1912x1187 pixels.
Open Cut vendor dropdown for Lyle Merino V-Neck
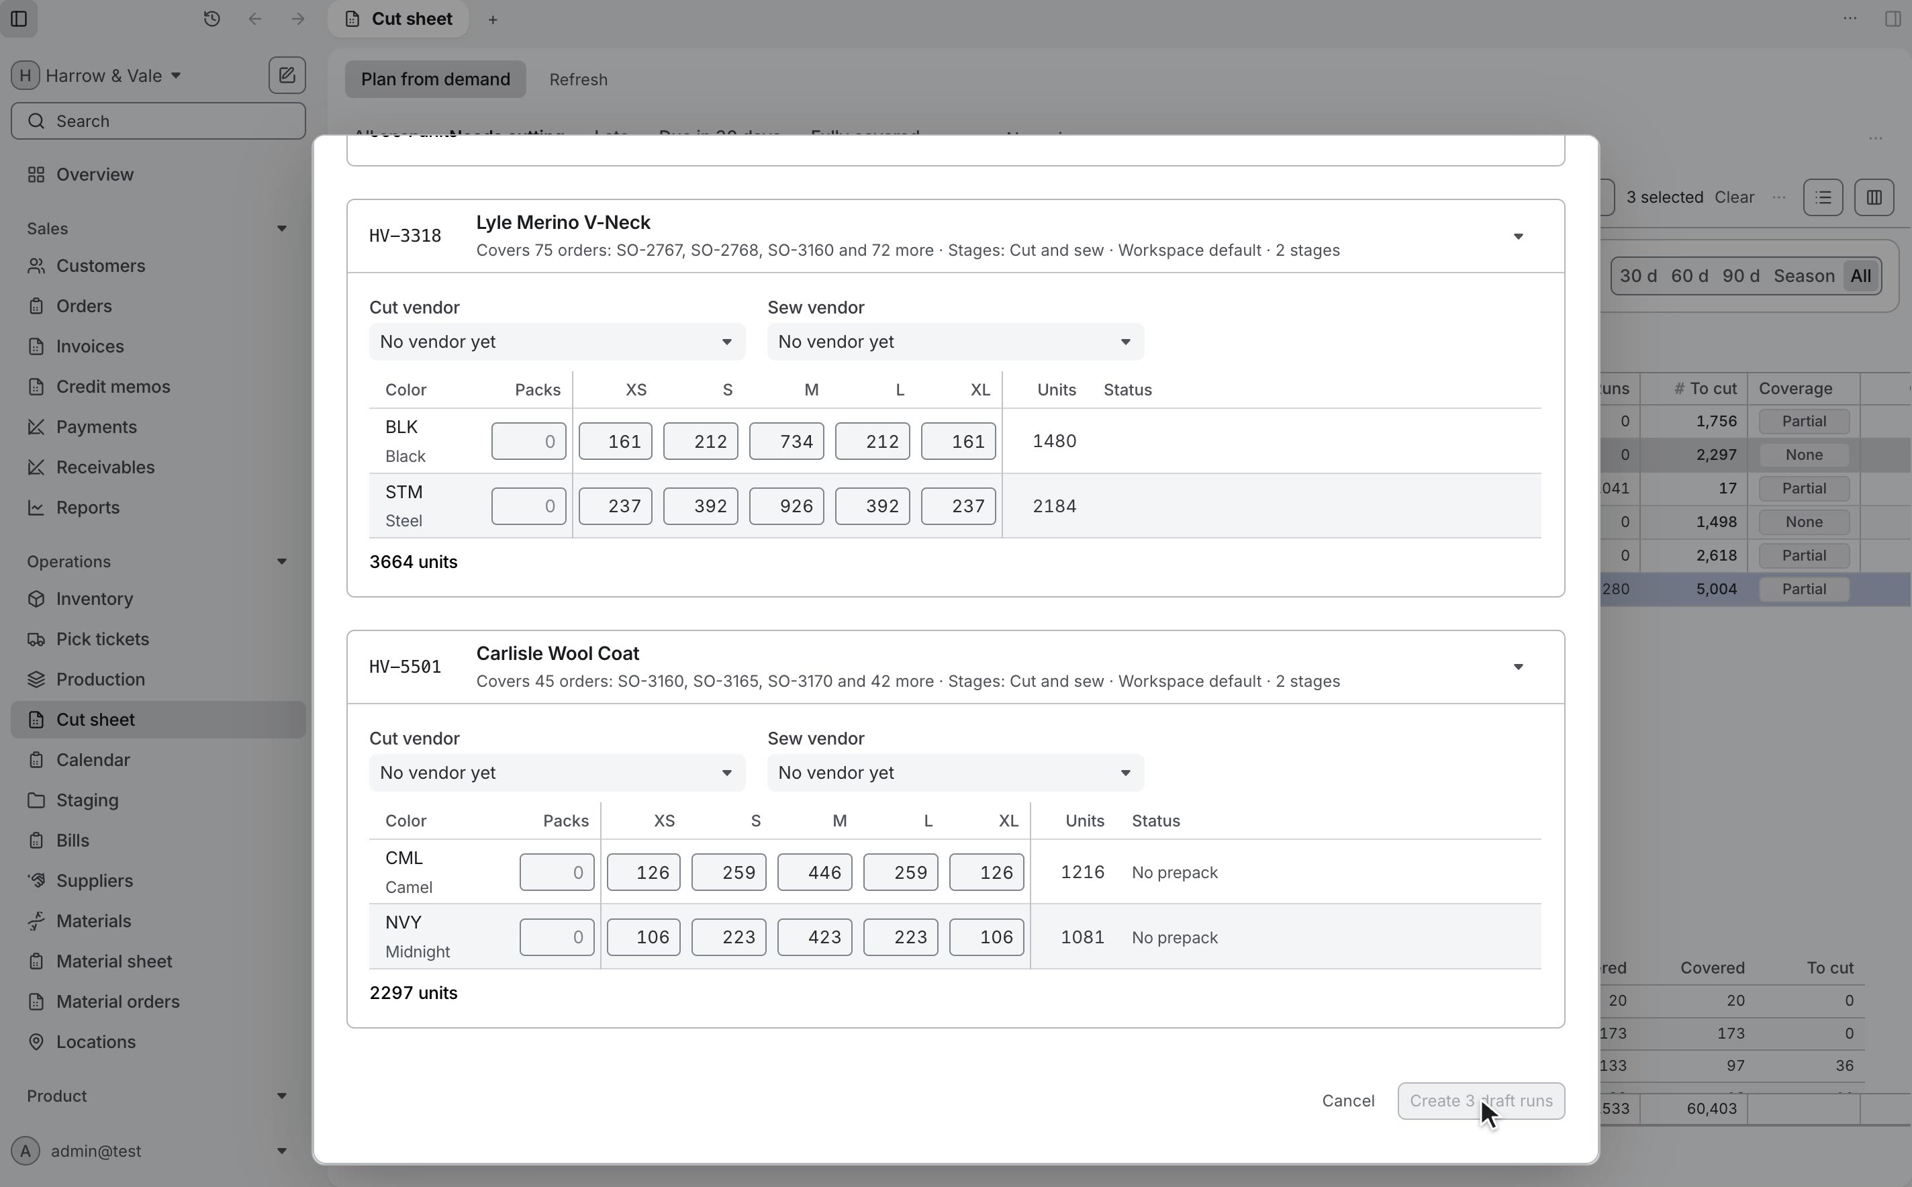click(557, 342)
